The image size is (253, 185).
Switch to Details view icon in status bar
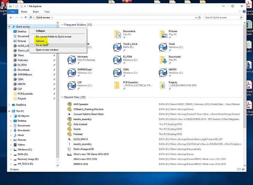click(x=239, y=169)
